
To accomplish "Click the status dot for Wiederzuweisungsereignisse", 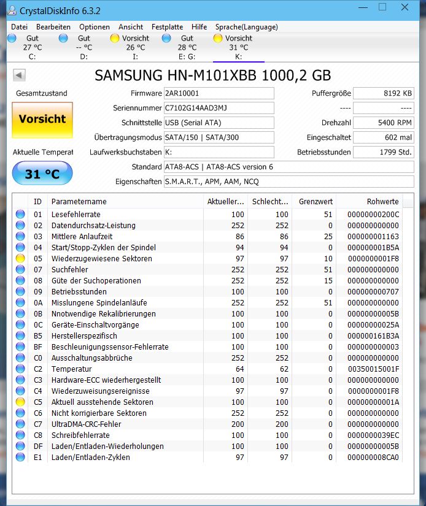I will click(x=20, y=391).
